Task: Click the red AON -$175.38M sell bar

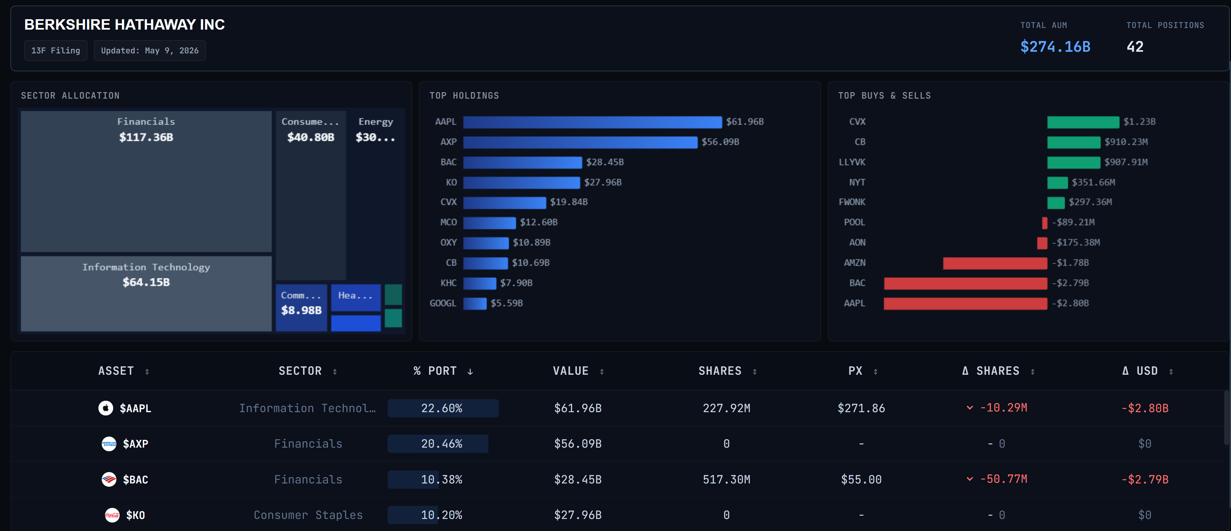Action: (1042, 243)
